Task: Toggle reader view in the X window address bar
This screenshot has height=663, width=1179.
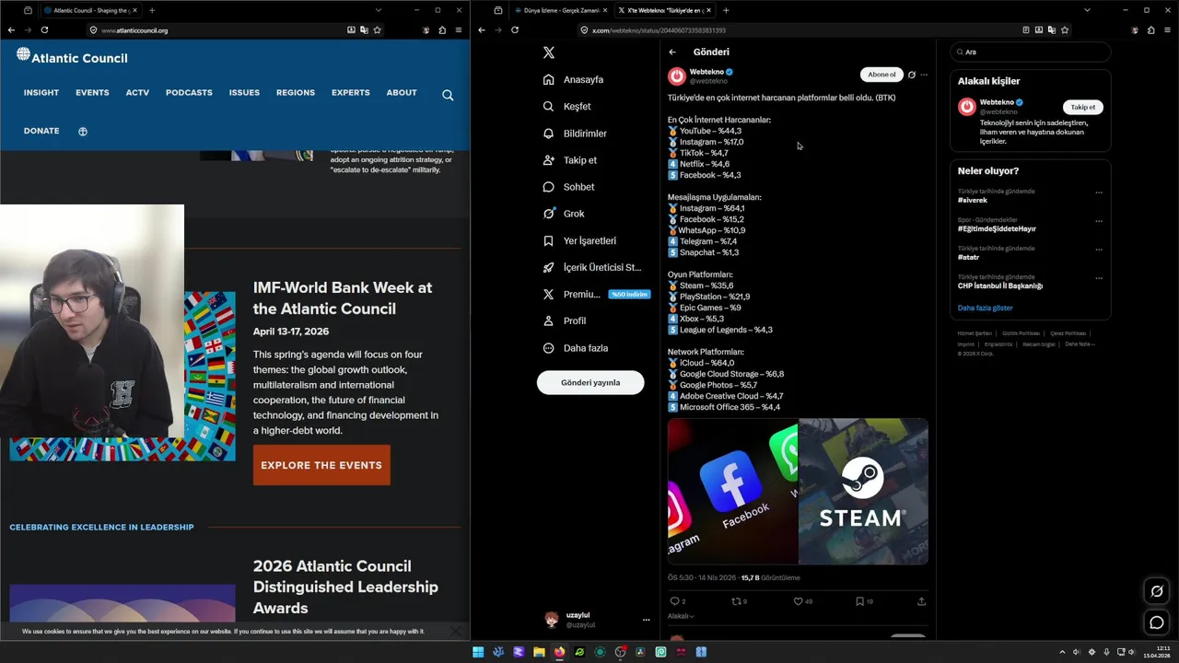Action: click(x=1026, y=29)
